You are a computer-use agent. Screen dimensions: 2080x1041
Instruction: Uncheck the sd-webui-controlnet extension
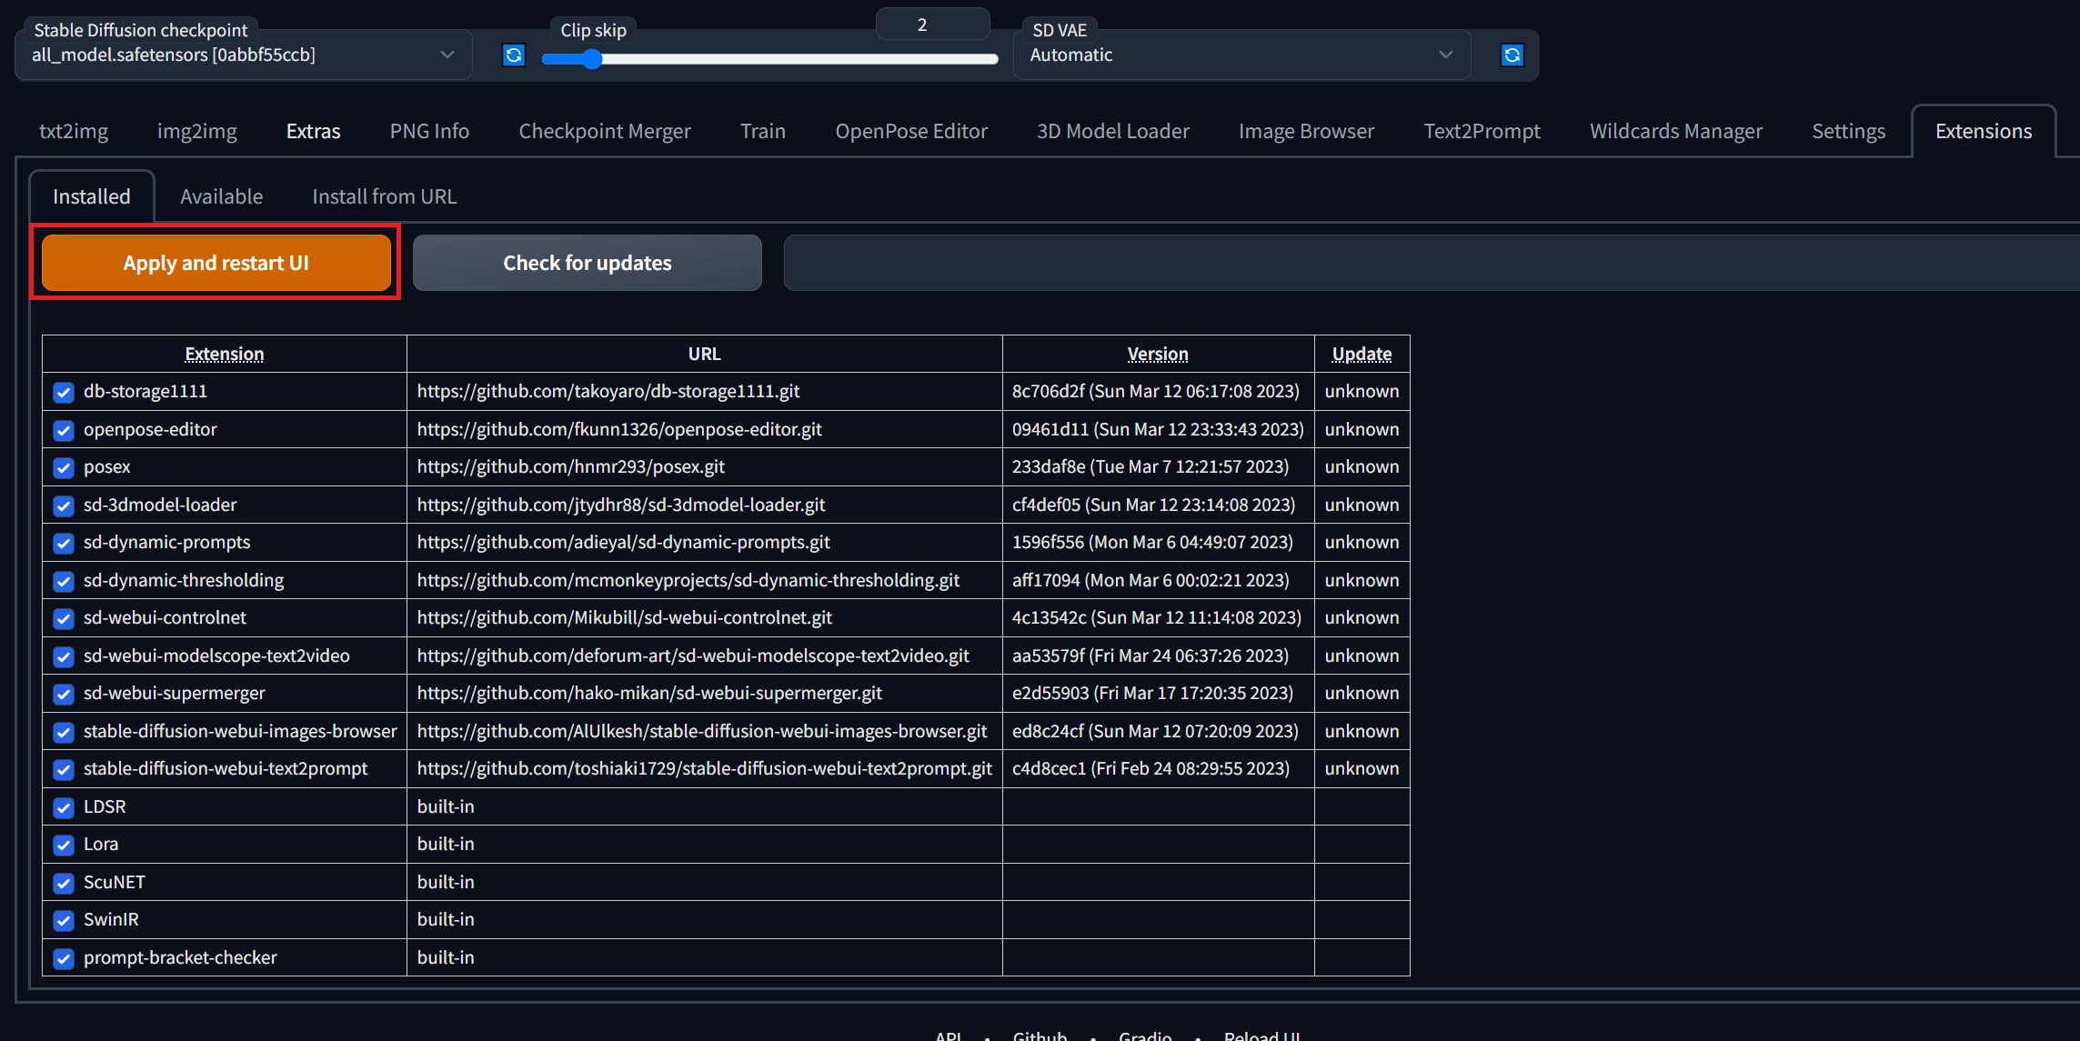[x=63, y=618]
